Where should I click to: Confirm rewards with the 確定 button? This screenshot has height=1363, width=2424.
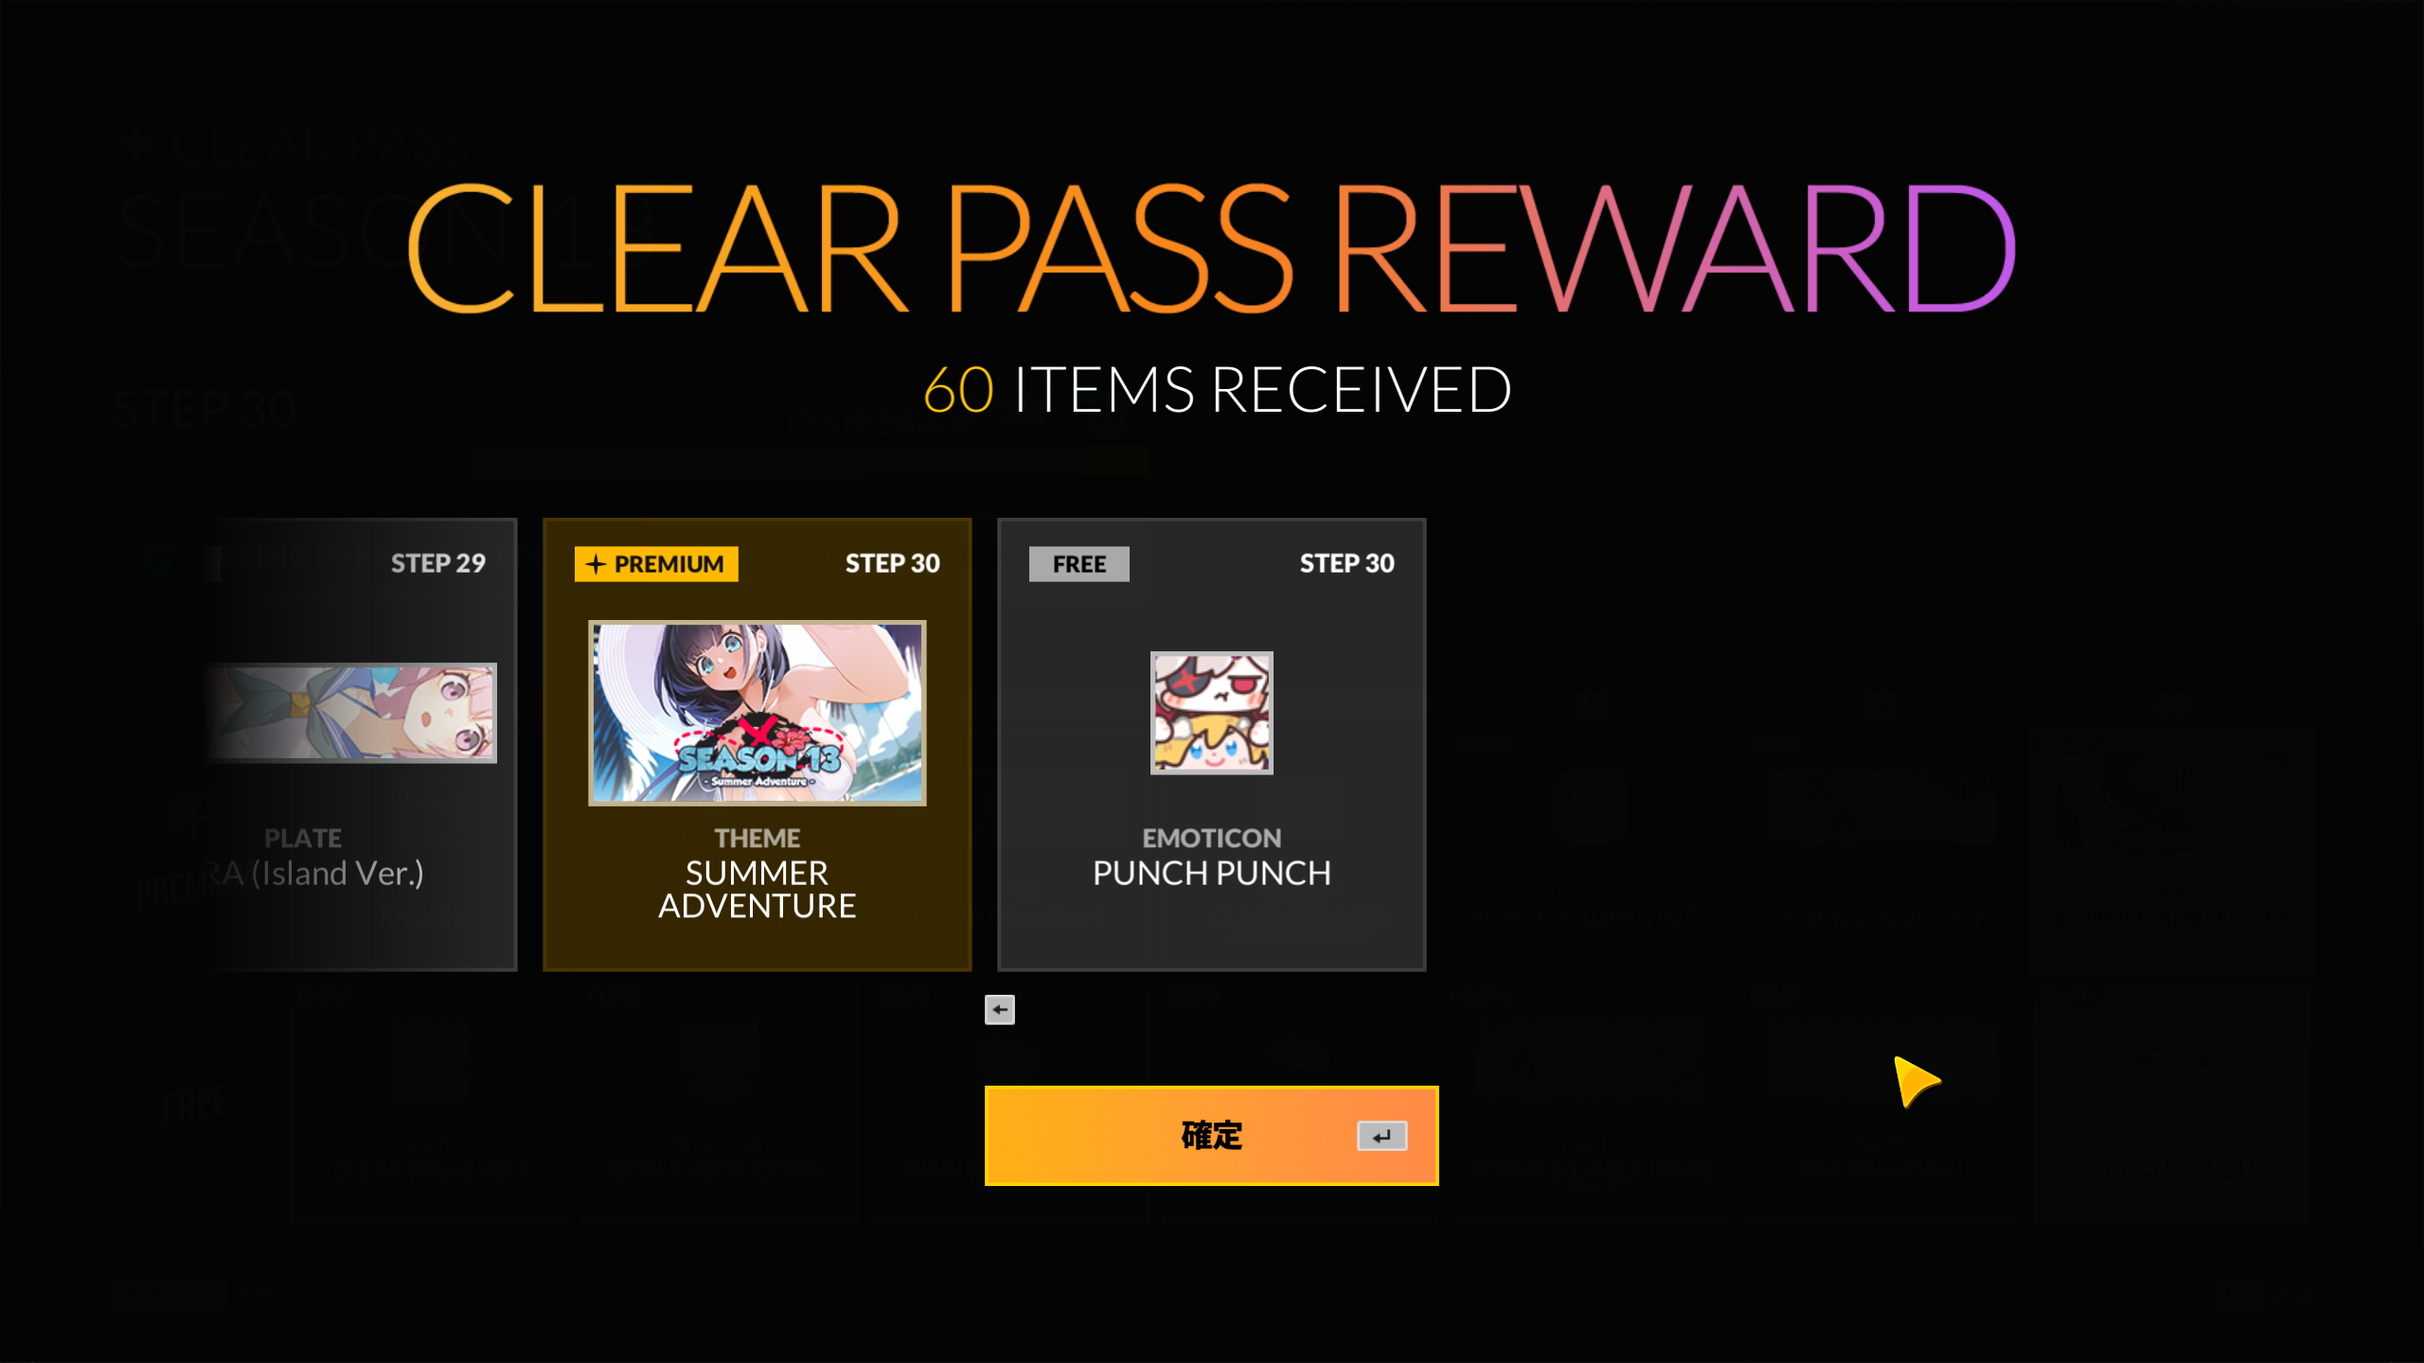coord(1211,1135)
